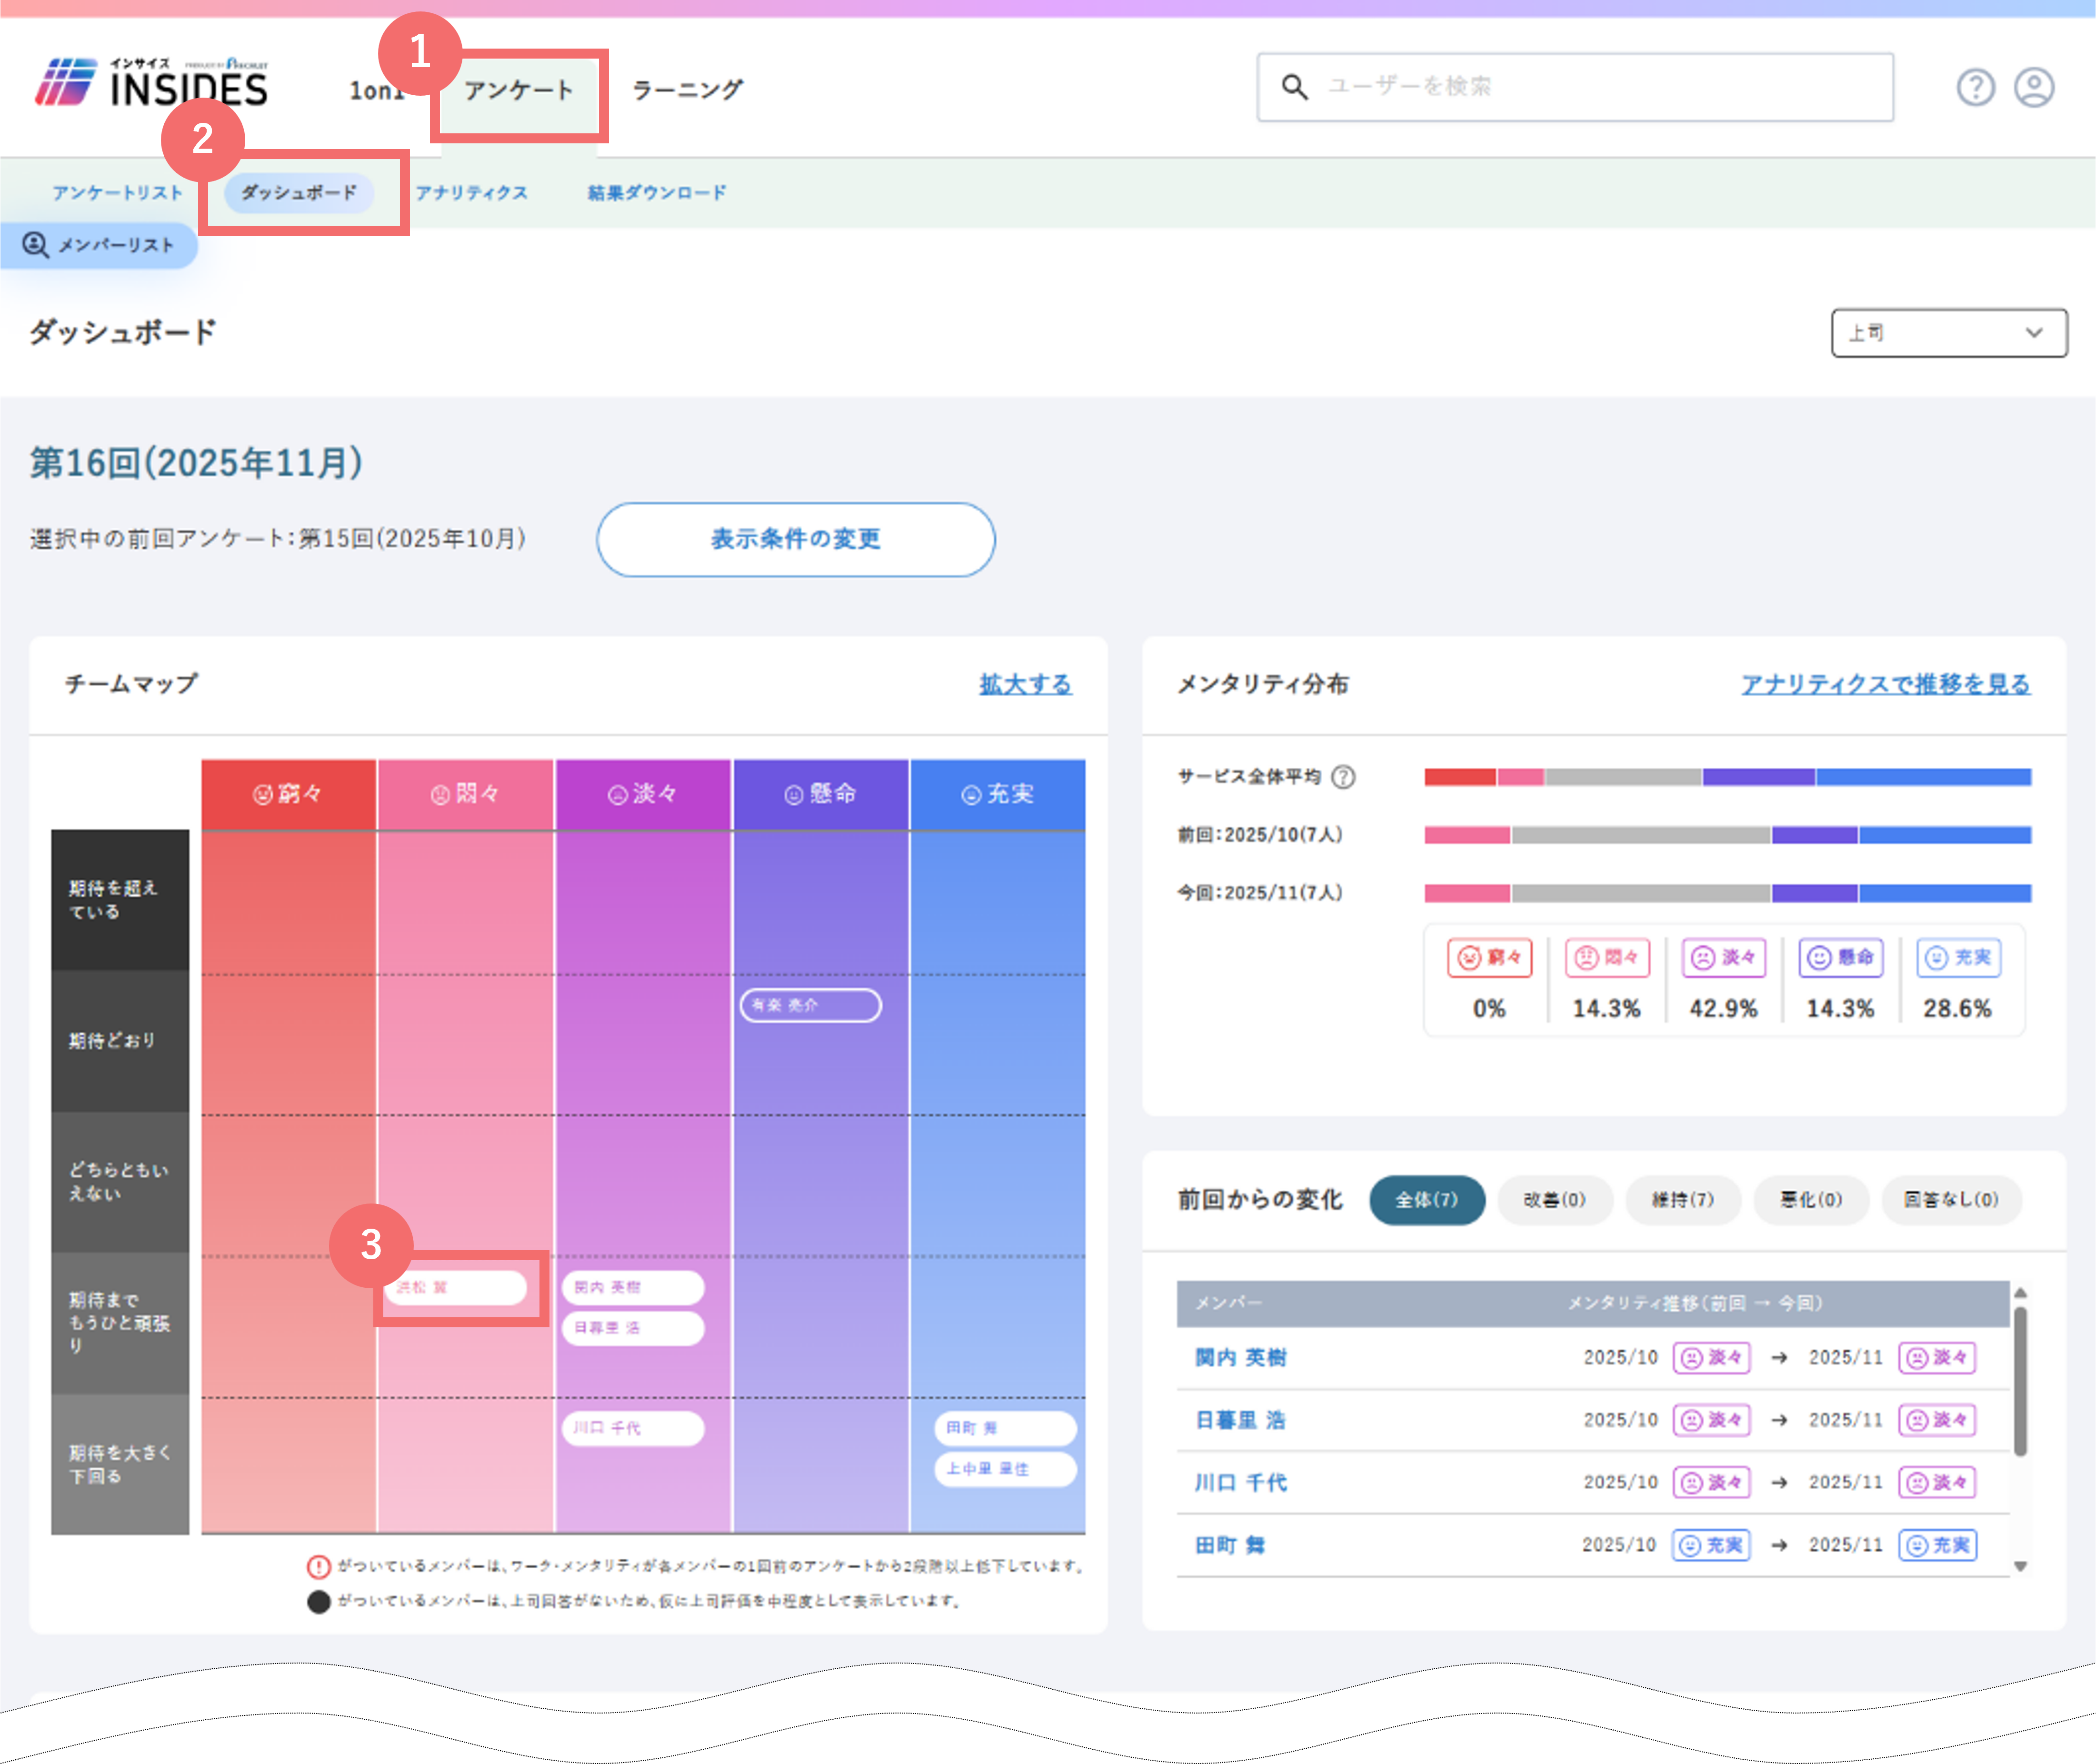2096x1764 pixels.
Task: Click the 充実 column header in the team map
Action: click(998, 794)
